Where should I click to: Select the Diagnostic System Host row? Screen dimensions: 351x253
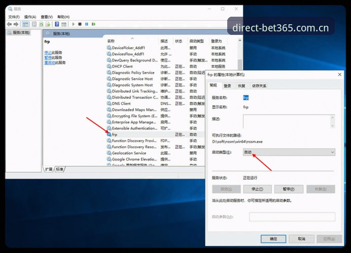pyautogui.click(x=156, y=85)
